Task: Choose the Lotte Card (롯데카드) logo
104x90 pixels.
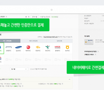Action: (57, 47)
